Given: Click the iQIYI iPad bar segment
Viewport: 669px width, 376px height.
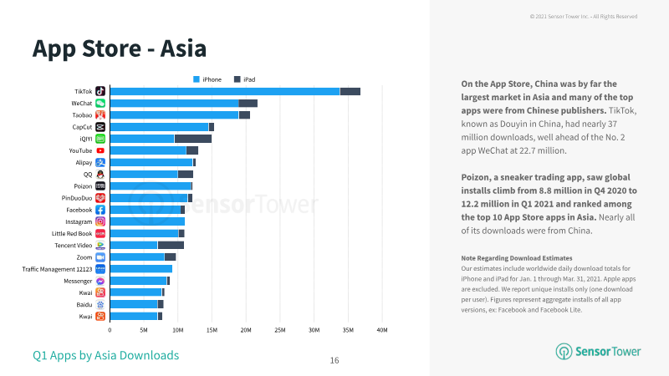Looking at the screenshot, I should (193, 139).
